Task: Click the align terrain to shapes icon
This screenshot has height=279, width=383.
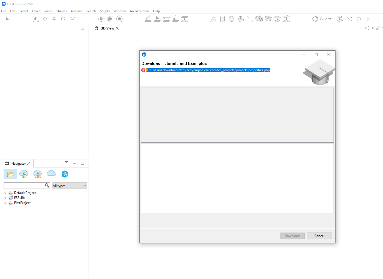Action: coord(287,19)
